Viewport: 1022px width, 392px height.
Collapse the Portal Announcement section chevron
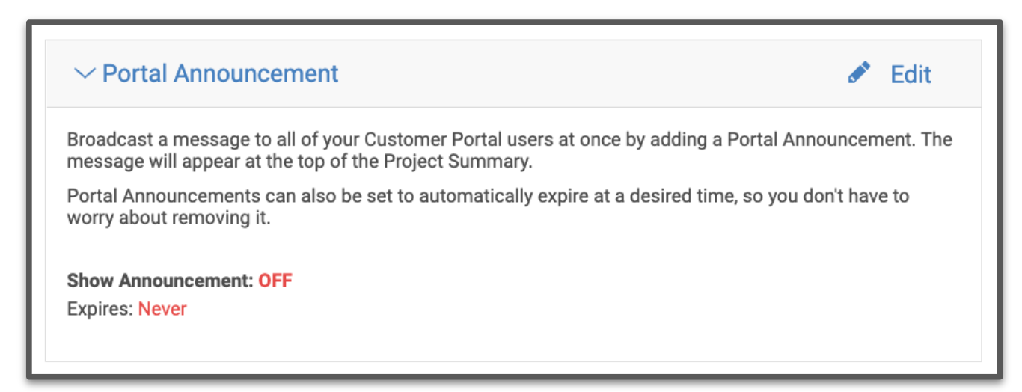click(85, 73)
